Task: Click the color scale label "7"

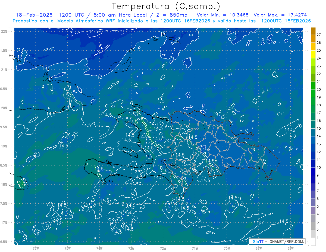Action: 318,191
